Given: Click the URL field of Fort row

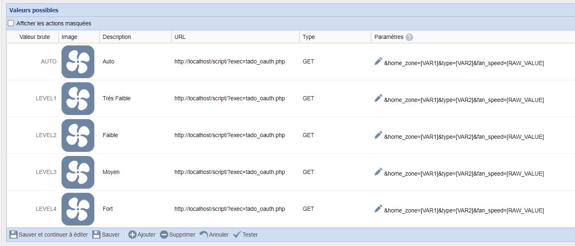Looking at the screenshot, I should tap(229, 209).
